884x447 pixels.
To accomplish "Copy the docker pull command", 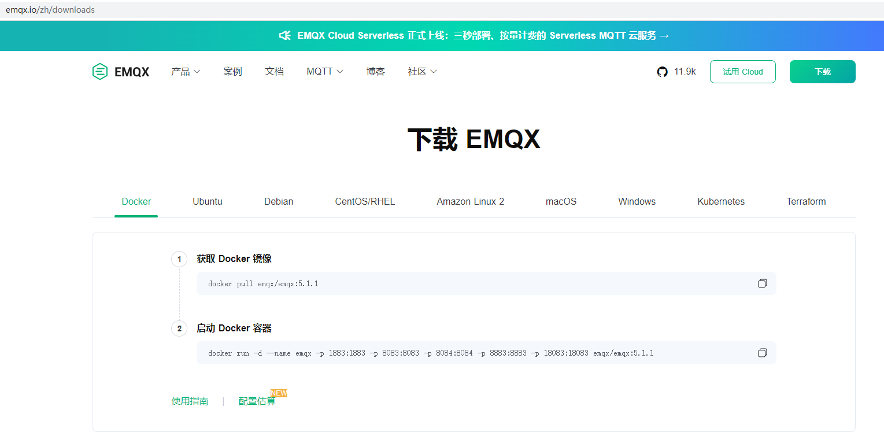I will click(x=762, y=283).
